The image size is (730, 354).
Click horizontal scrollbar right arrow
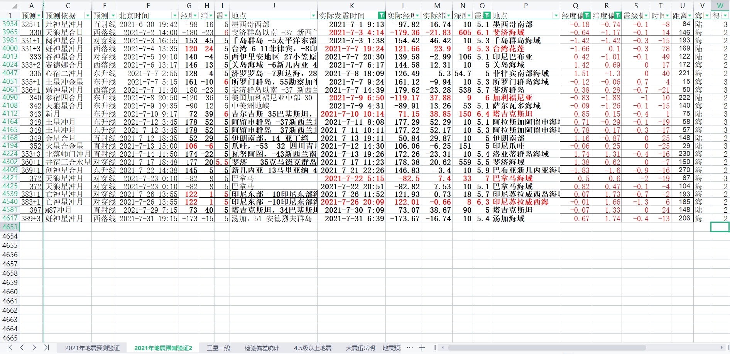[x=722, y=348]
